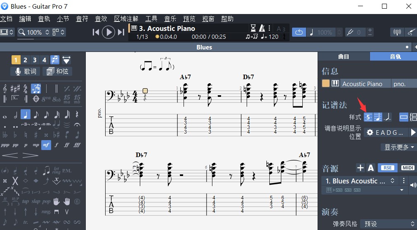Apply the triplet (-3-) tuplet
Viewport: 417px width, 230px height.
(25, 124)
